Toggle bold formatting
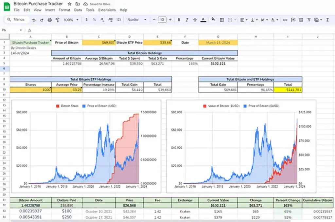This screenshot has width=335, height=222. [x=179, y=20]
